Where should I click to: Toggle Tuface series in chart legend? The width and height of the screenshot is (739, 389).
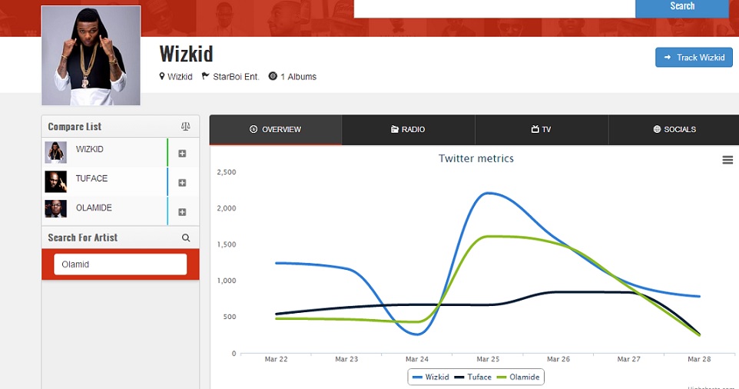472,377
